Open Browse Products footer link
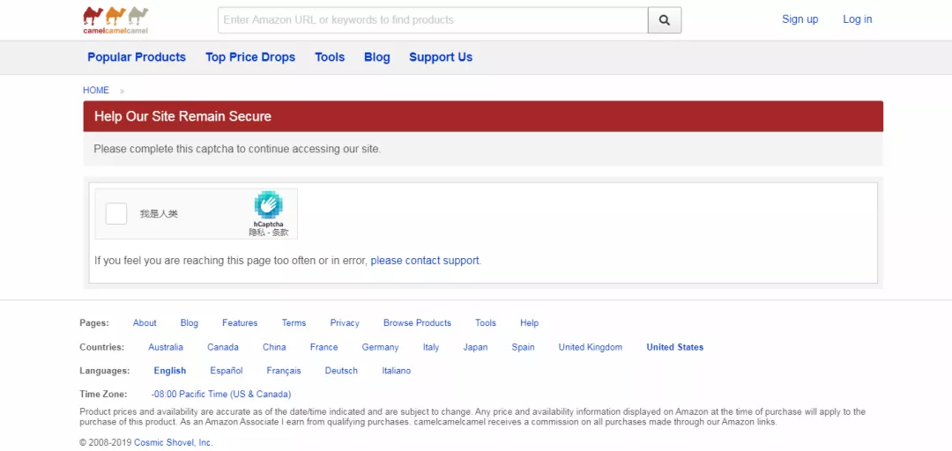Screen dimensions: 952x451 pos(418,323)
